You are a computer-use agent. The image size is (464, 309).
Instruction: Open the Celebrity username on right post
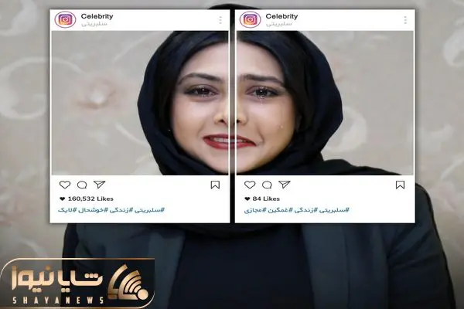[x=281, y=16]
